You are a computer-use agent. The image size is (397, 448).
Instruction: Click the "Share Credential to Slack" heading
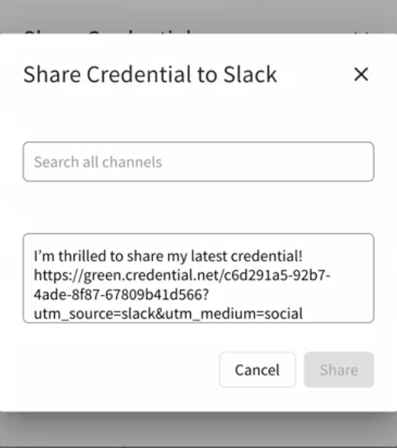coord(150,74)
